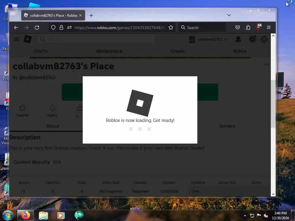Open Roblox hamburger navigation menu
295x221 pixels.
click(16, 39)
